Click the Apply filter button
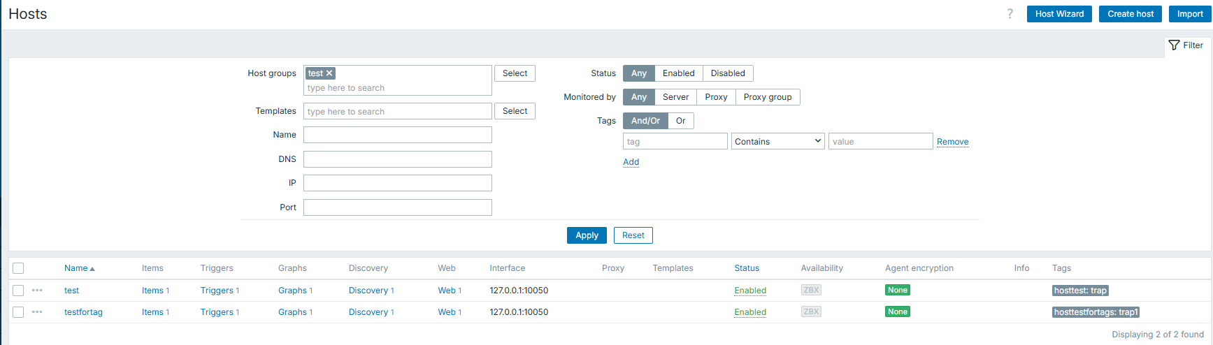 click(587, 235)
